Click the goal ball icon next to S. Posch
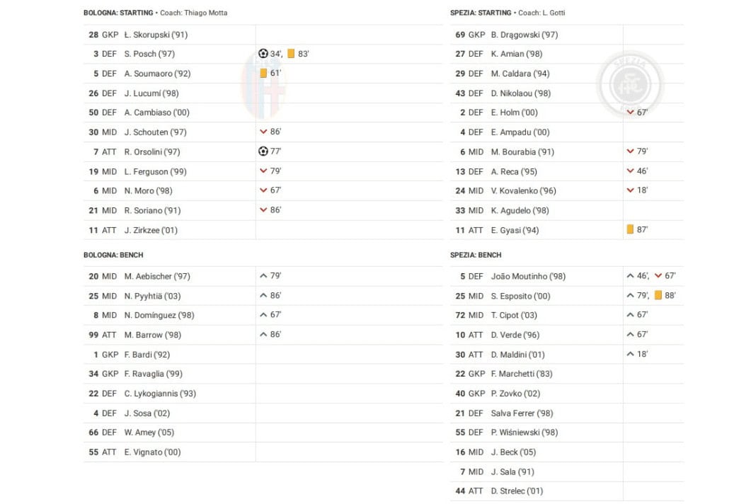 (263, 54)
